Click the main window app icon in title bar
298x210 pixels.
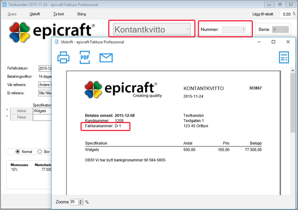tap(4, 4)
